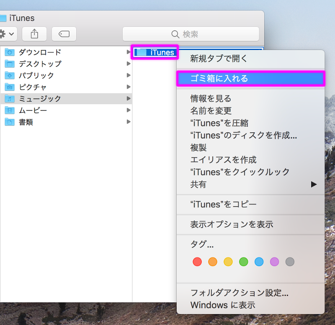Viewport: 335px width, 325px height.
Task: Choose Windows に表示 menu item
Action: [x=250, y=305]
